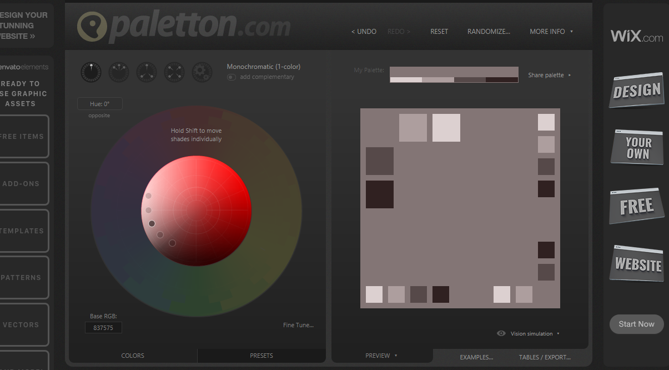Select the Tetrad (4-color) mode icon
Viewport: 669px width, 370px height.
[x=174, y=72]
